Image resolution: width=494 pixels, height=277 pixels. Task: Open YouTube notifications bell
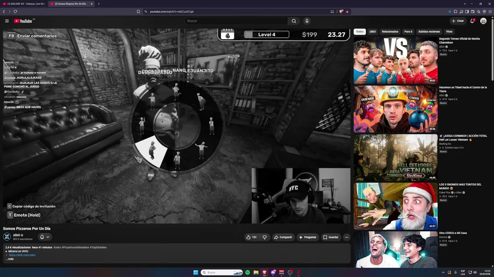point(472,21)
